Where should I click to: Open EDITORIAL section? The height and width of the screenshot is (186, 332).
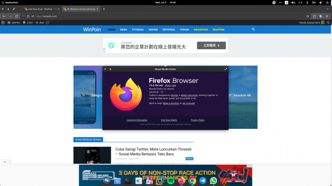click(169, 29)
